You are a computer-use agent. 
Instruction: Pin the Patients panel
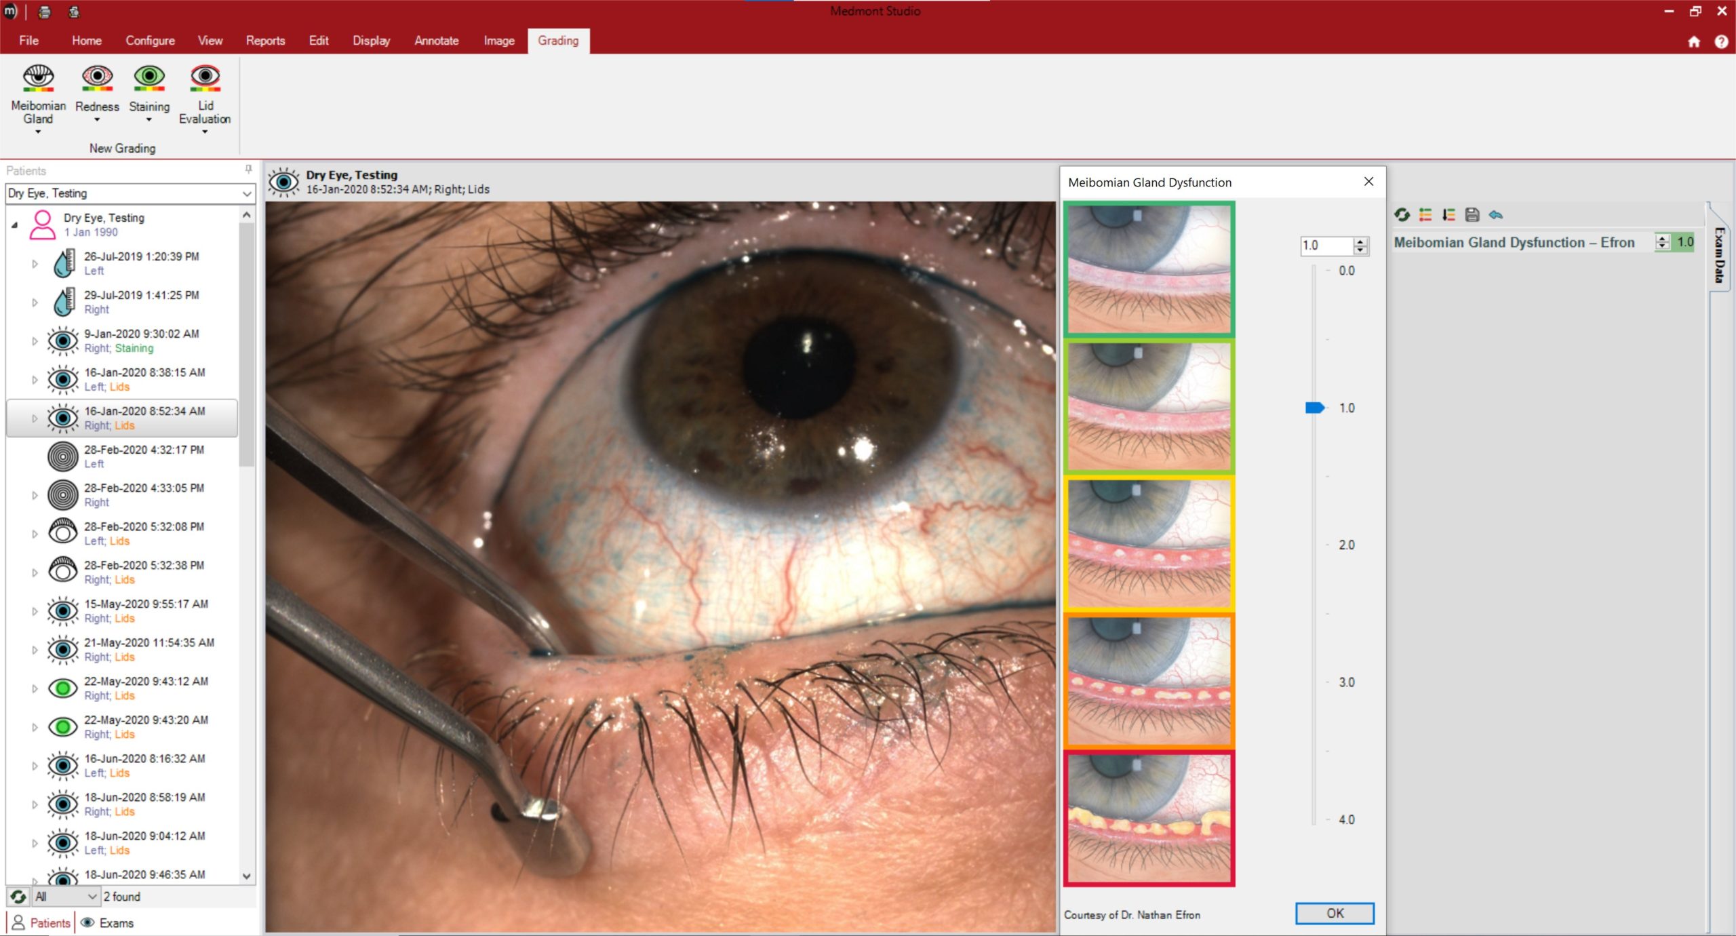point(248,169)
